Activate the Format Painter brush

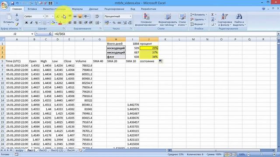click(x=17, y=24)
